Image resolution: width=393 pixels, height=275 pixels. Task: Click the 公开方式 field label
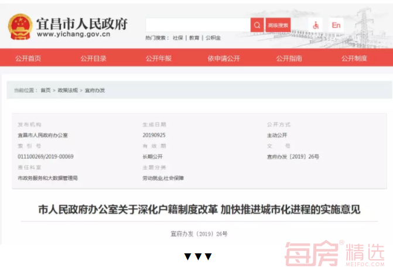point(279,125)
